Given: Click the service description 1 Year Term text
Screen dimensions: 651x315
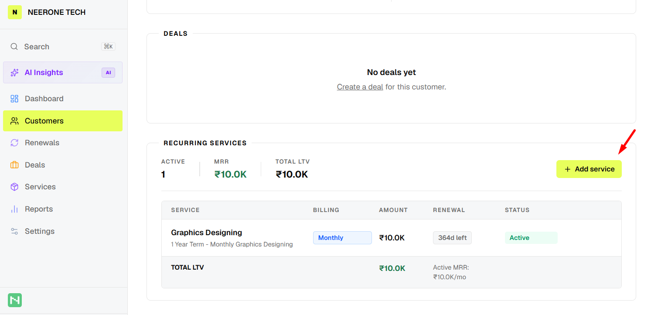Looking at the screenshot, I should pos(232,244).
